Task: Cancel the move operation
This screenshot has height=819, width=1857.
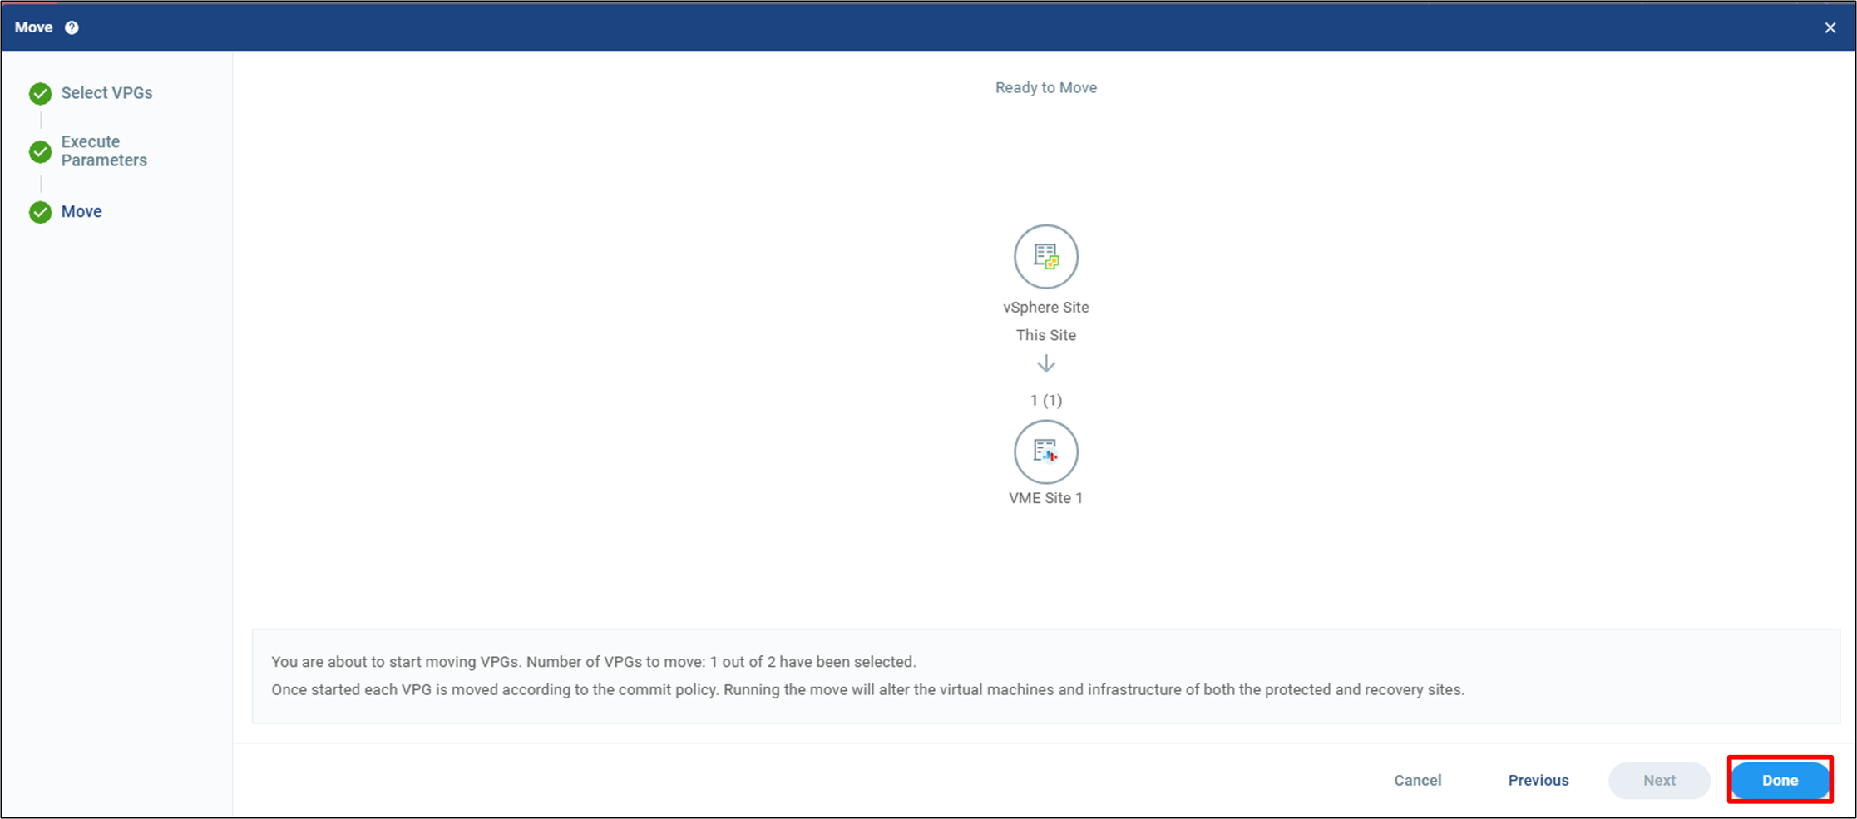Action: pos(1417,780)
